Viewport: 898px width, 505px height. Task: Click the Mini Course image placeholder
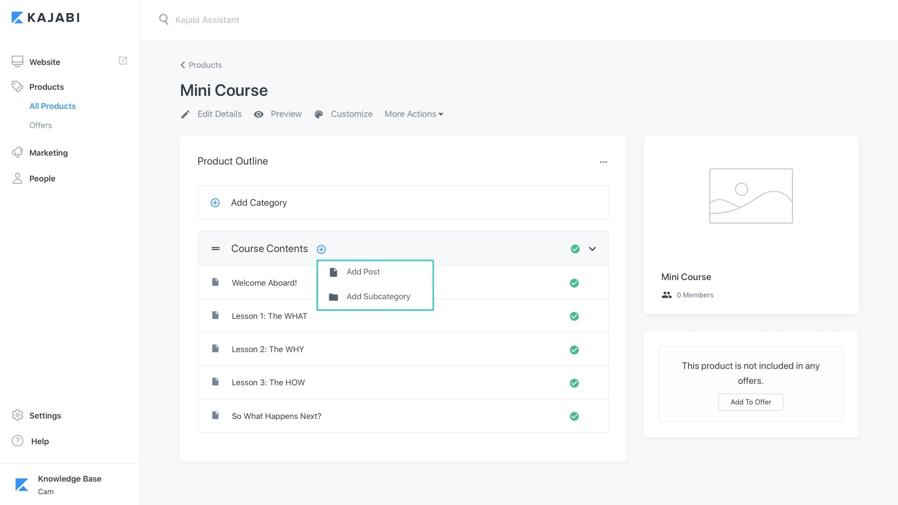click(751, 196)
